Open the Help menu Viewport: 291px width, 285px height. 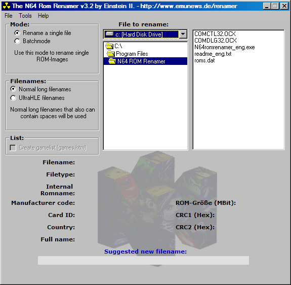coord(43,16)
